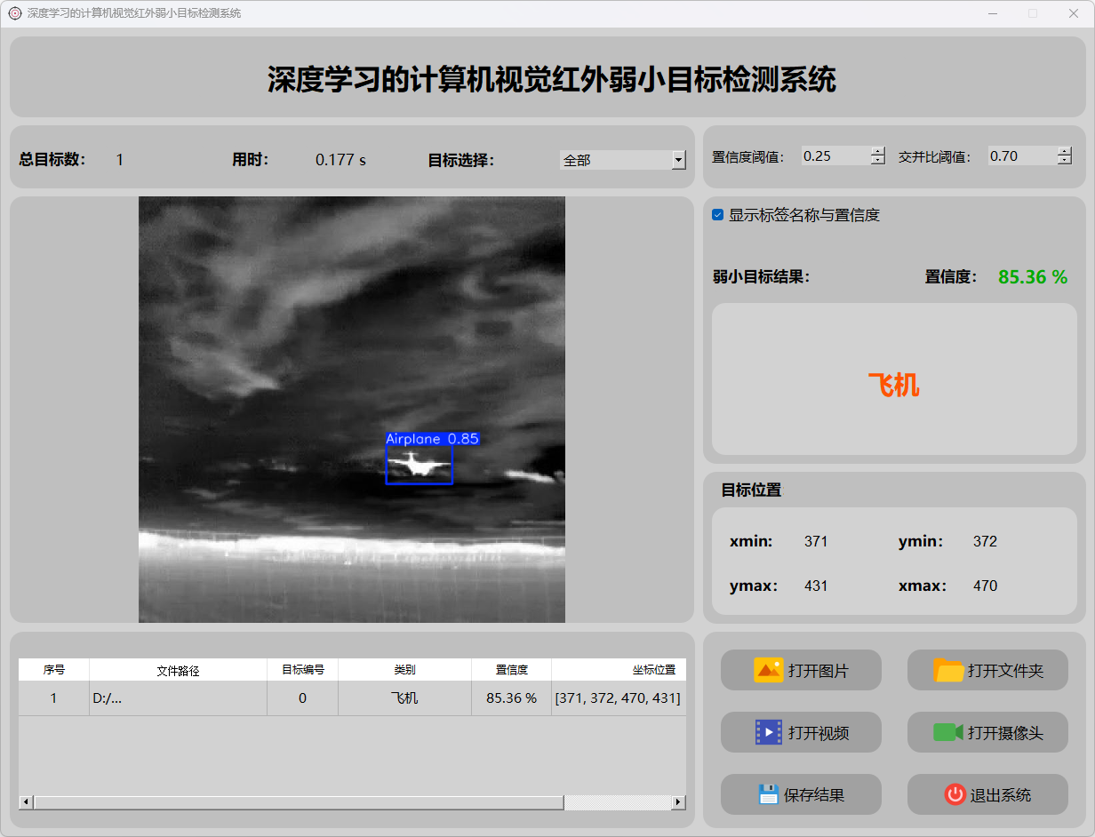Increase the confidence threshold value by one step
The height and width of the screenshot is (837, 1095).
pyautogui.click(x=878, y=151)
